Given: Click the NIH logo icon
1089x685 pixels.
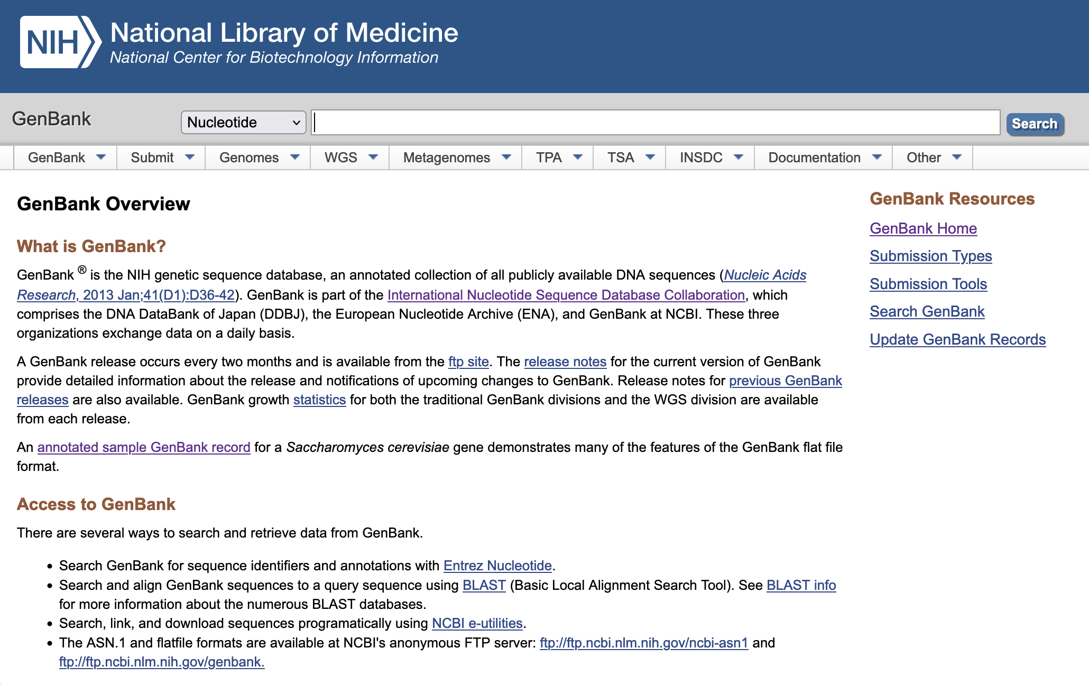Looking at the screenshot, I should [x=60, y=42].
